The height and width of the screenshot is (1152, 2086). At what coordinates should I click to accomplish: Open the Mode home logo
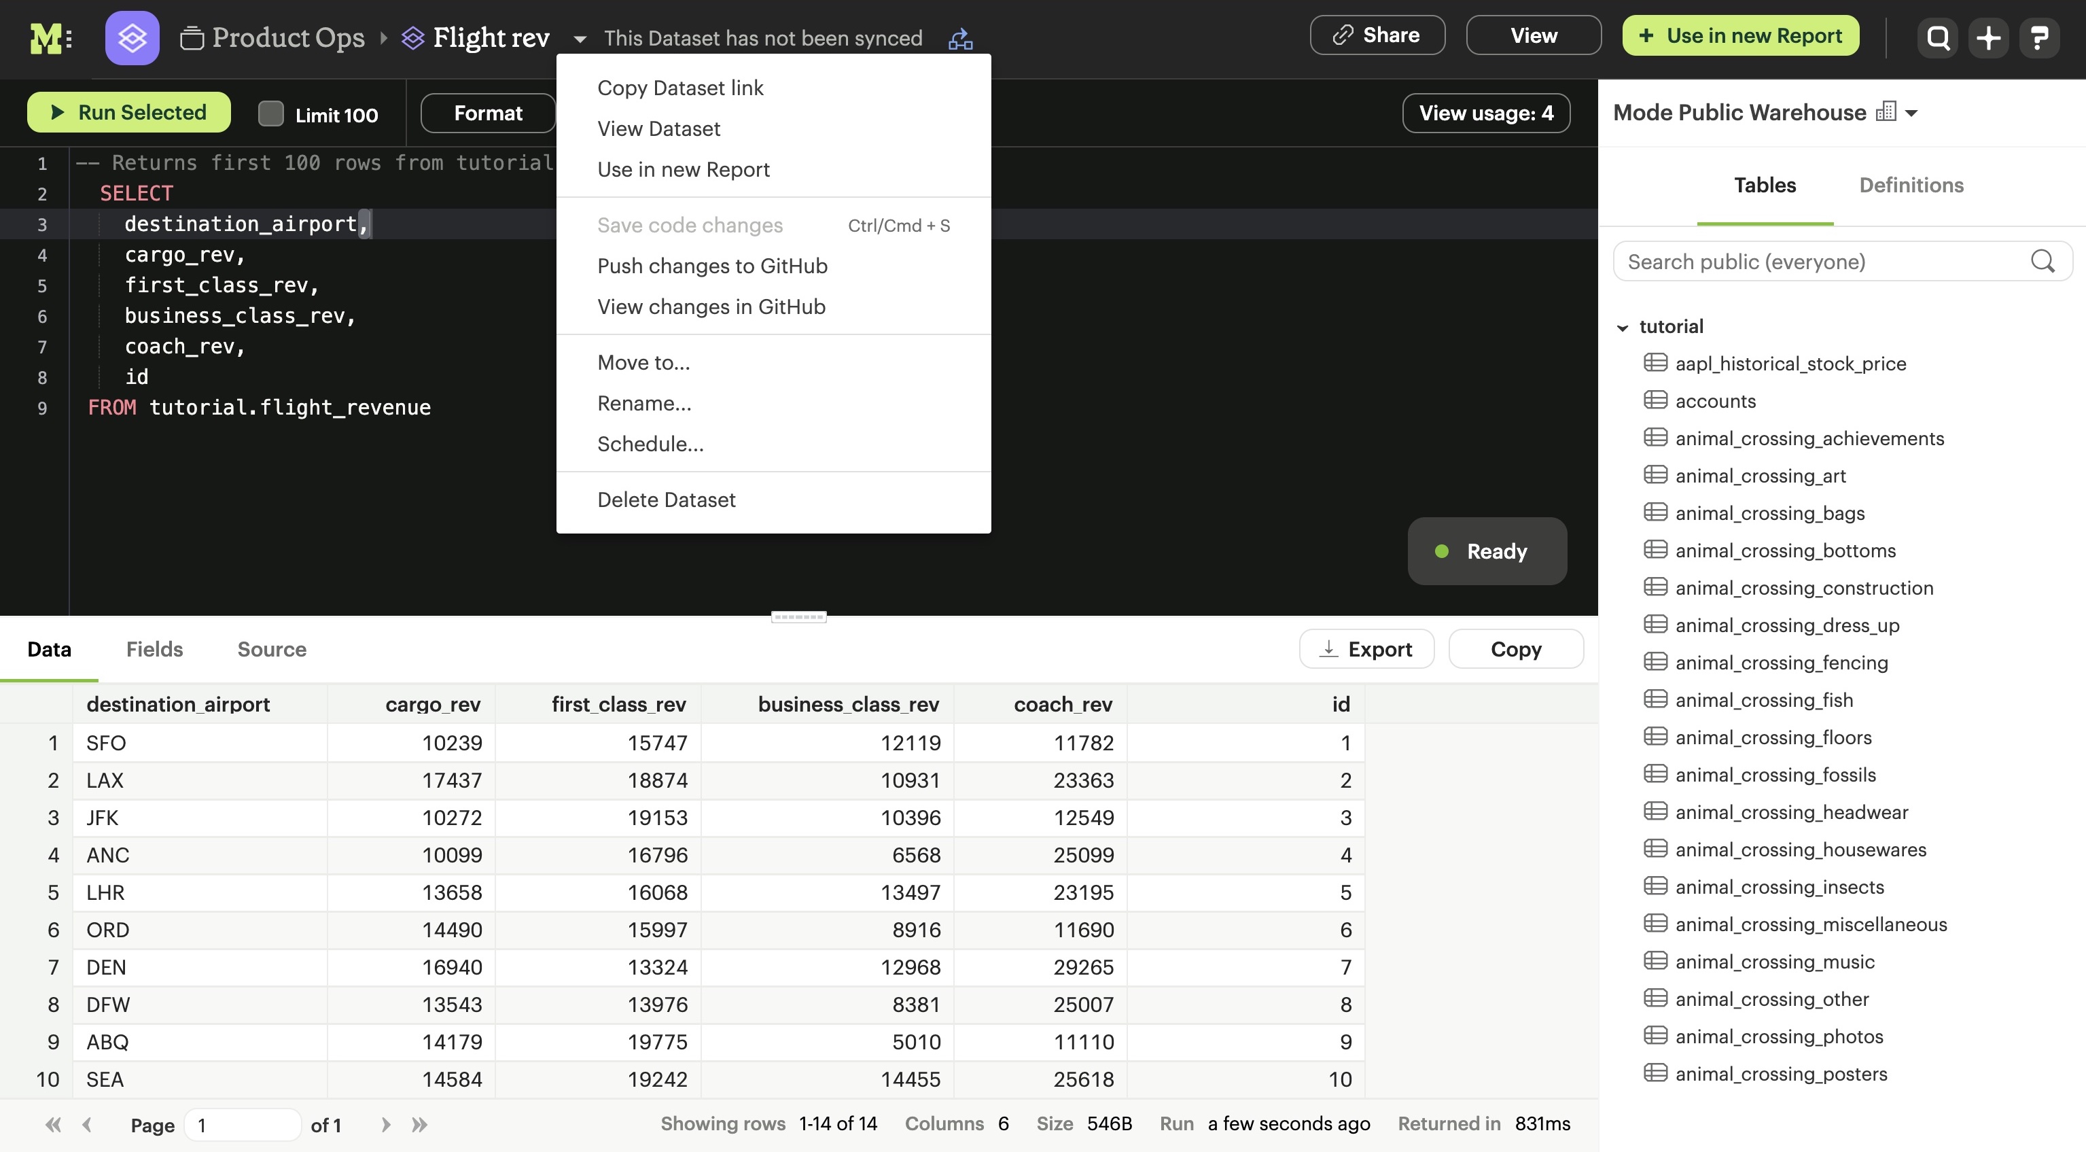tap(50, 38)
